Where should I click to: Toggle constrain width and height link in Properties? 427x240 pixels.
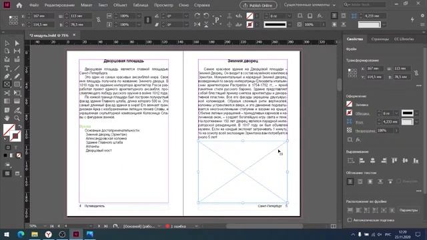point(416,73)
